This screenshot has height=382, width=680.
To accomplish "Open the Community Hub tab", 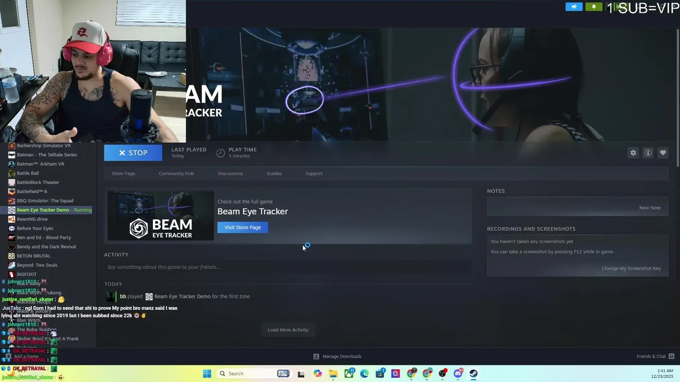I will [176, 173].
